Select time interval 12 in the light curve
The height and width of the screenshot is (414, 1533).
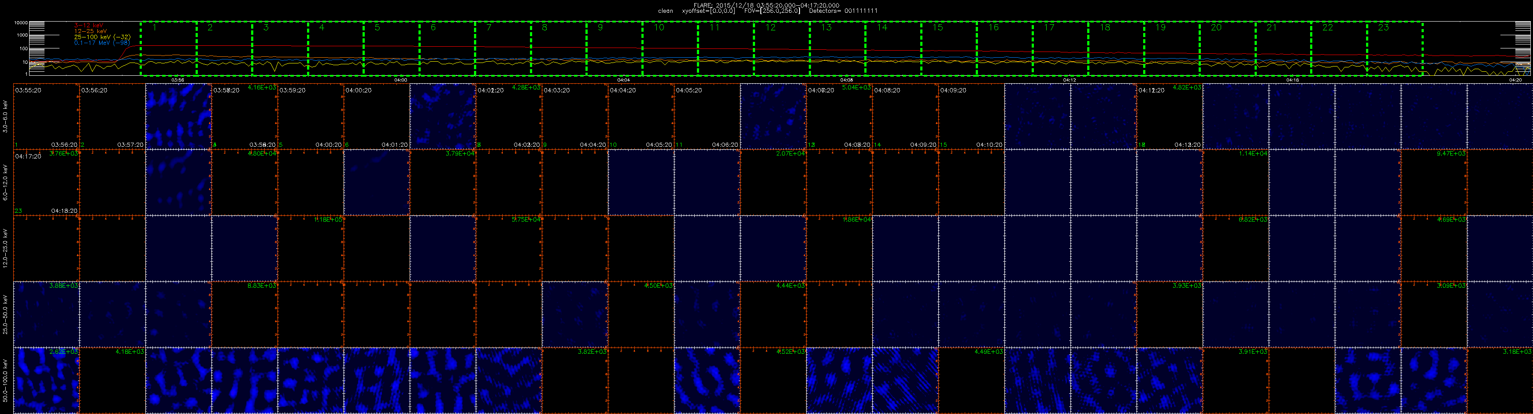tap(781, 49)
